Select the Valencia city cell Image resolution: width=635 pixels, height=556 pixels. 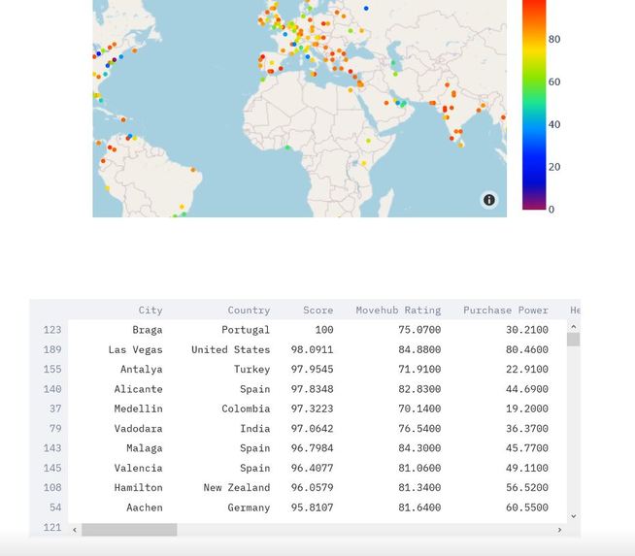pos(138,468)
